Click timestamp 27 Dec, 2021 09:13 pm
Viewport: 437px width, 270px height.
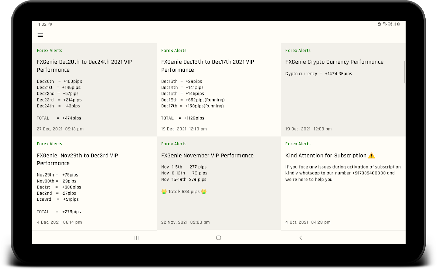pyautogui.click(x=60, y=129)
